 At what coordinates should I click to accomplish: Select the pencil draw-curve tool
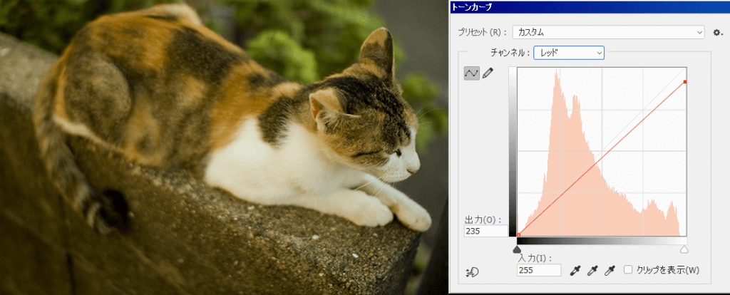pos(488,73)
